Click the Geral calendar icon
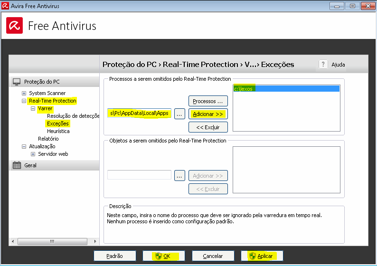The height and width of the screenshot is (266, 377). [x=17, y=165]
